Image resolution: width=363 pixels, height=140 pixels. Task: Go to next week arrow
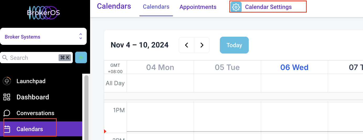(x=202, y=45)
